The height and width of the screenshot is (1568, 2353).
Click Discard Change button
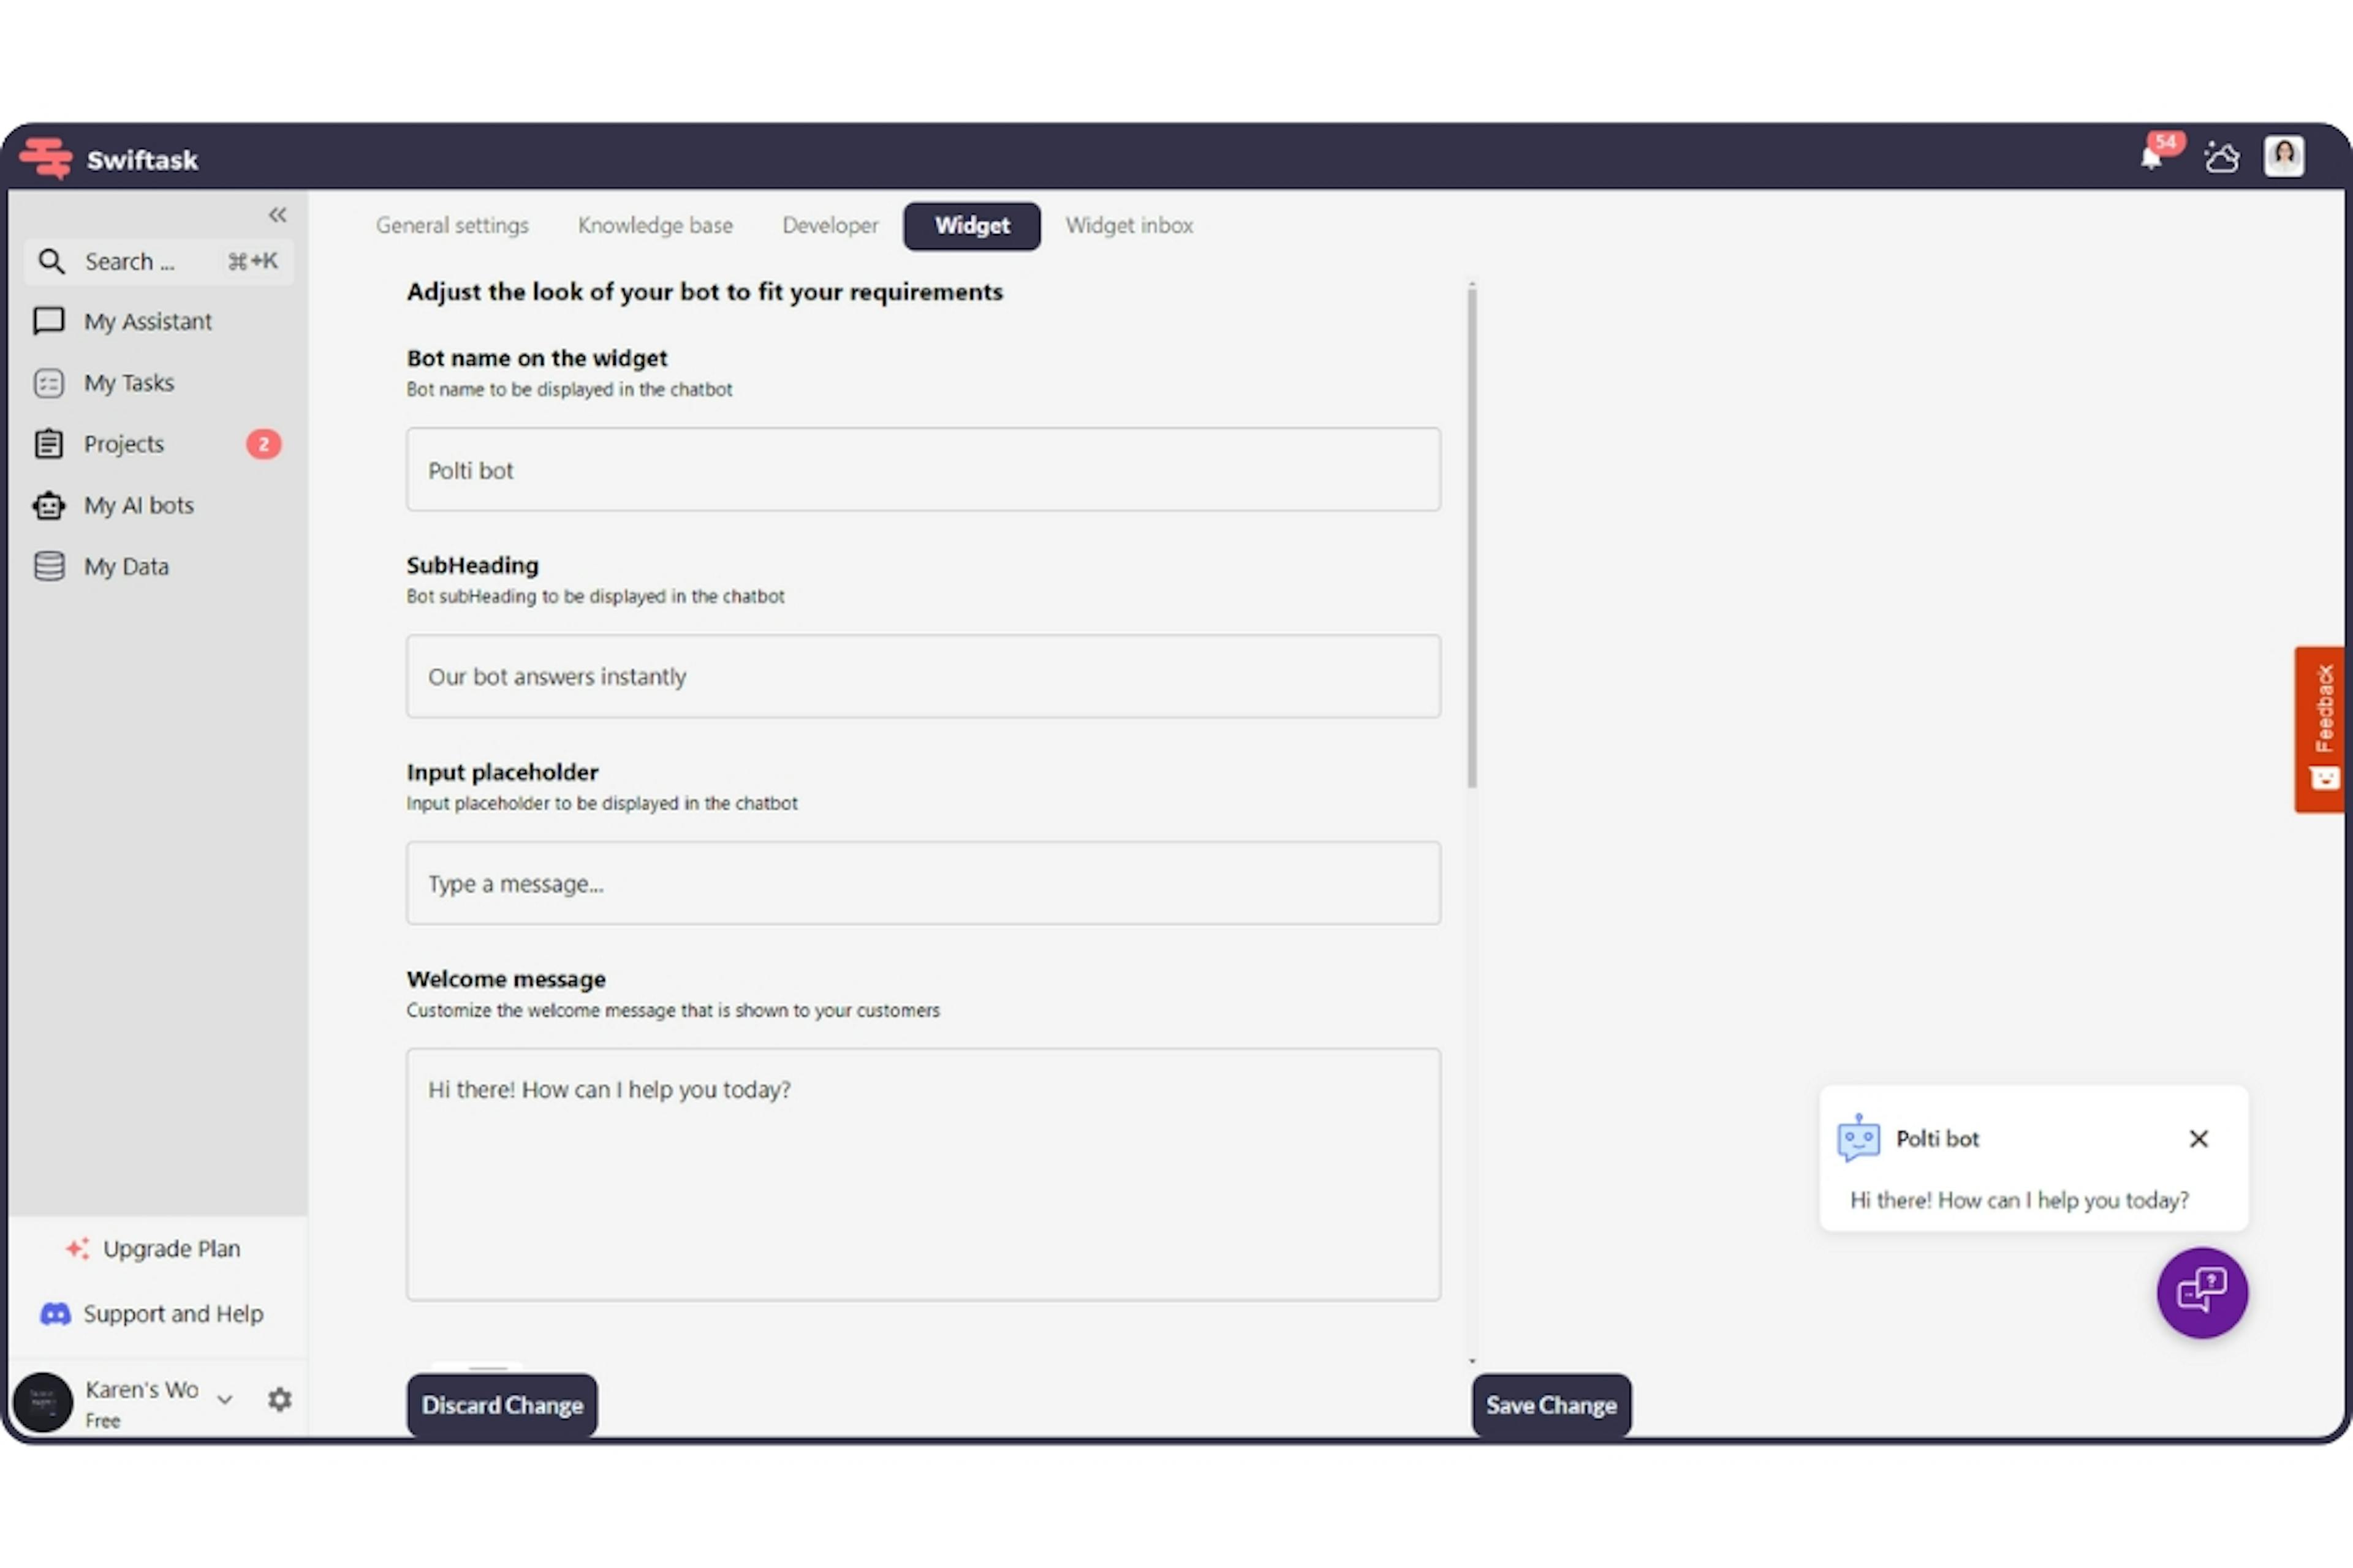[502, 1403]
